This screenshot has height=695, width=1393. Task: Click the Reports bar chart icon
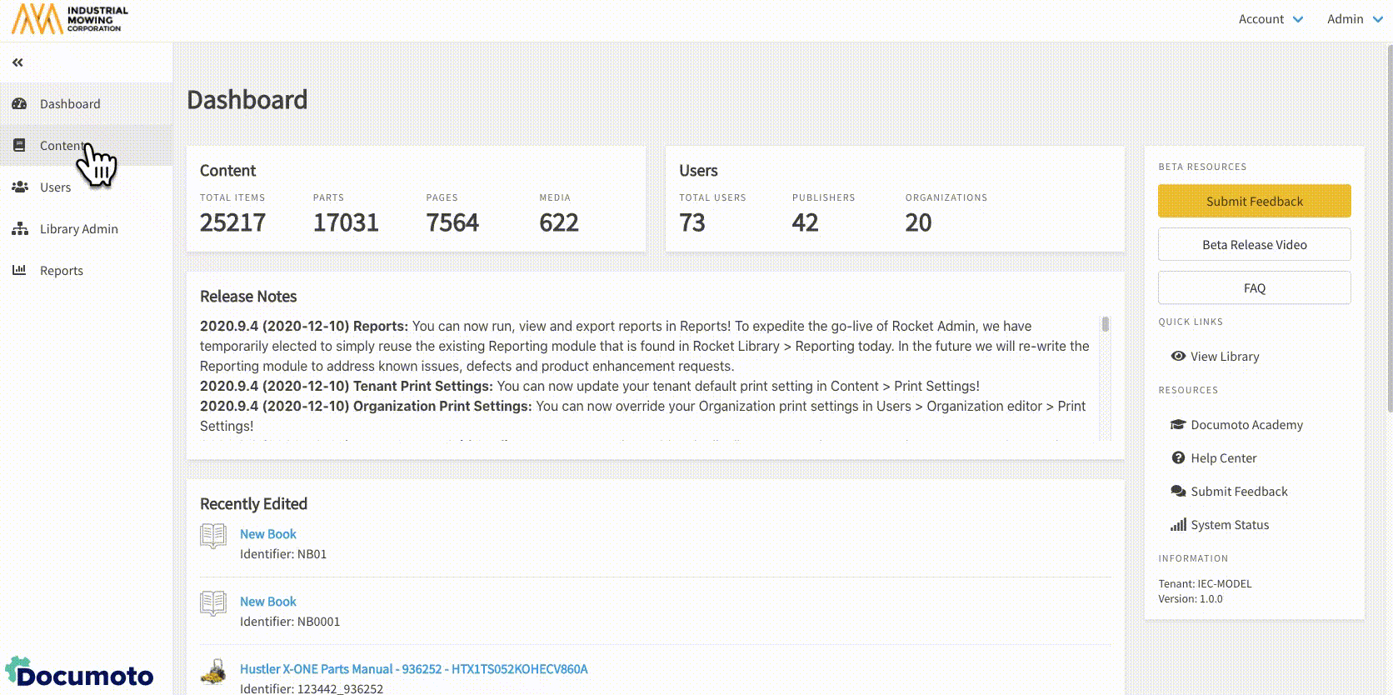click(x=19, y=270)
